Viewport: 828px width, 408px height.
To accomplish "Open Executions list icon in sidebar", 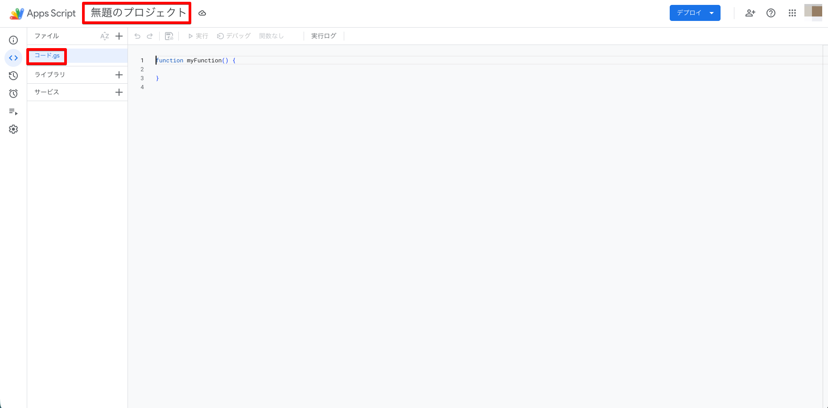I will pos(13,112).
